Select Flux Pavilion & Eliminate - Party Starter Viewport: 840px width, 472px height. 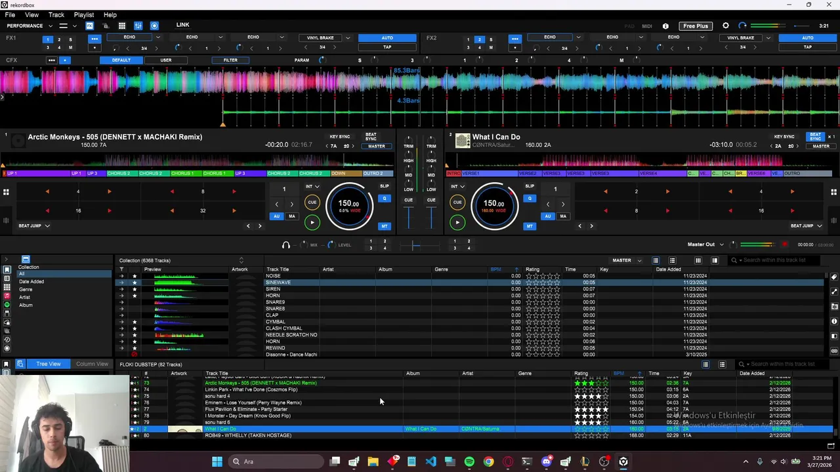[x=482, y=409]
